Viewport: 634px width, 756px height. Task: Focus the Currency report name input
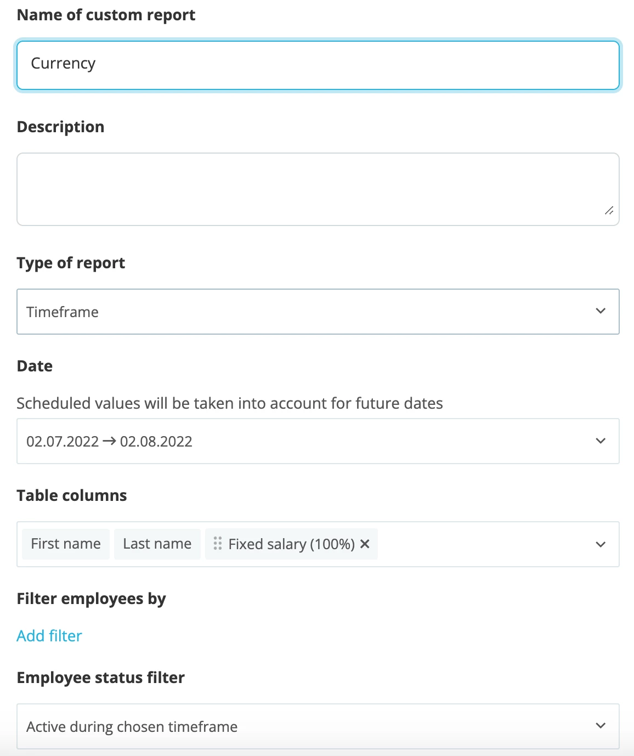[318, 65]
